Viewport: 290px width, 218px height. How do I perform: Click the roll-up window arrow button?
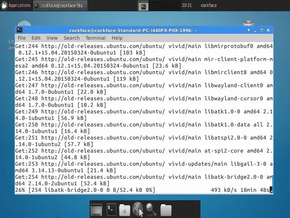(249, 30)
